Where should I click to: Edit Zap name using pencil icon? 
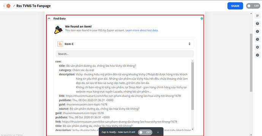(x=14, y=6)
